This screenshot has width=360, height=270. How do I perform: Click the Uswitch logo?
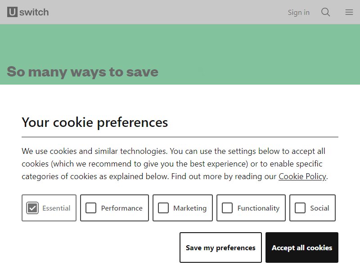pyautogui.click(x=28, y=12)
